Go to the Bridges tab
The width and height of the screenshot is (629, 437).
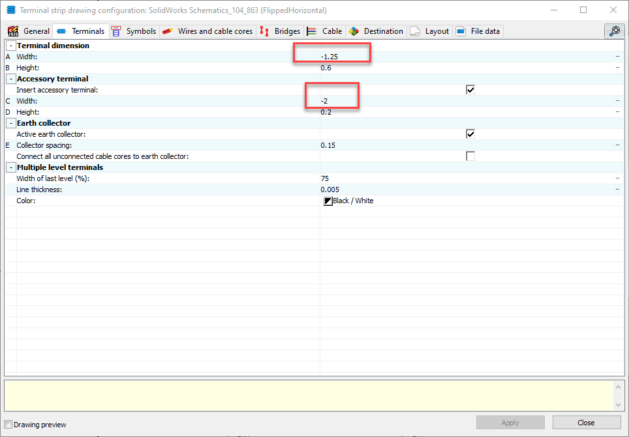click(x=280, y=31)
